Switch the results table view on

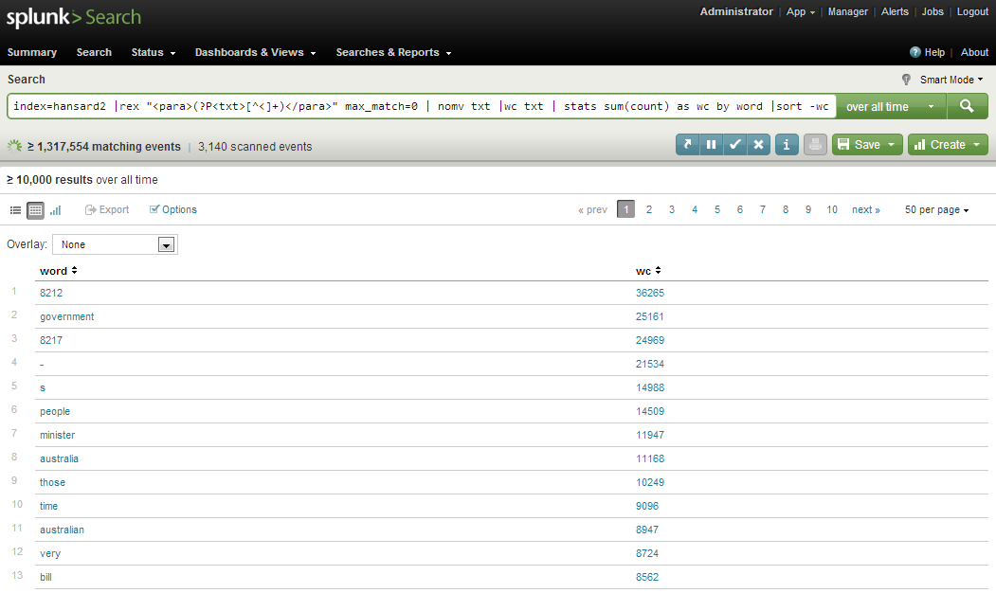35,209
